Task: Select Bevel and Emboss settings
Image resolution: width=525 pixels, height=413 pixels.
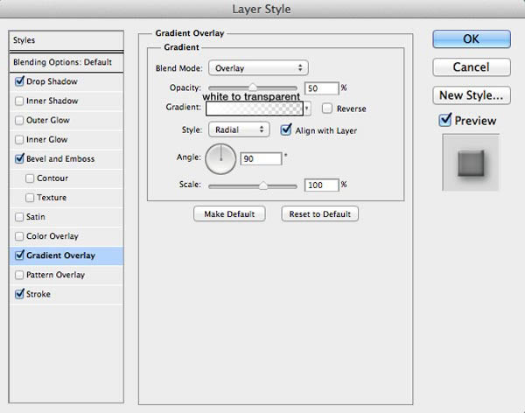Action: (60, 158)
